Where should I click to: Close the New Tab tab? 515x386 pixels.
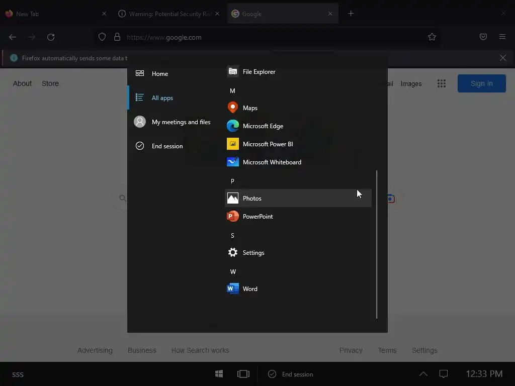click(104, 14)
